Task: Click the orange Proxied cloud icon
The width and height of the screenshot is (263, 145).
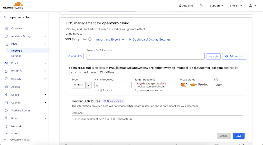Action: coord(193,85)
